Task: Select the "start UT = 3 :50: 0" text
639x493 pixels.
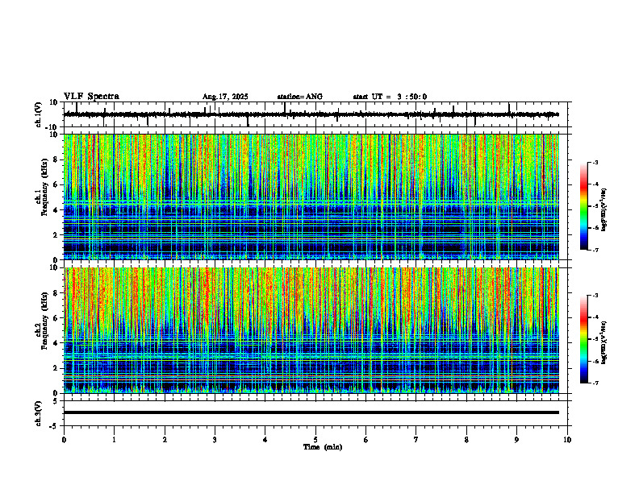Action: 390,97
